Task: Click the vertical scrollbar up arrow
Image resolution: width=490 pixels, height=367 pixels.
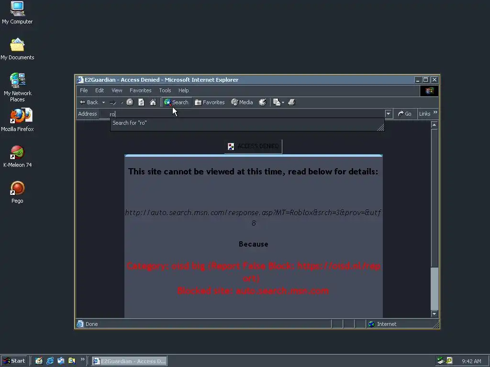Action: point(434,125)
